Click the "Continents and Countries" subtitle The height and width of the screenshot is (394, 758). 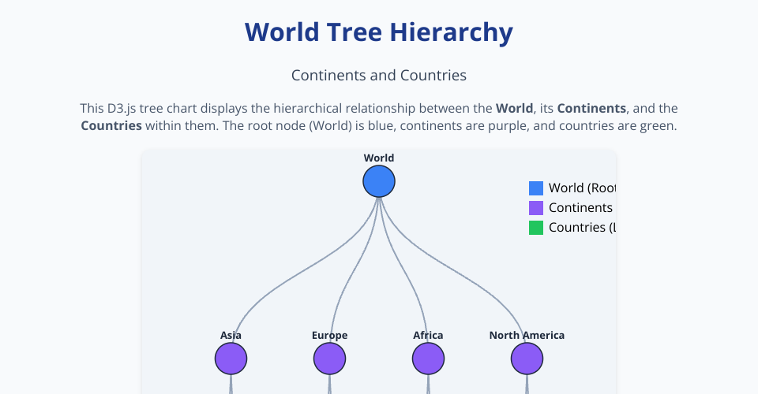click(x=379, y=76)
